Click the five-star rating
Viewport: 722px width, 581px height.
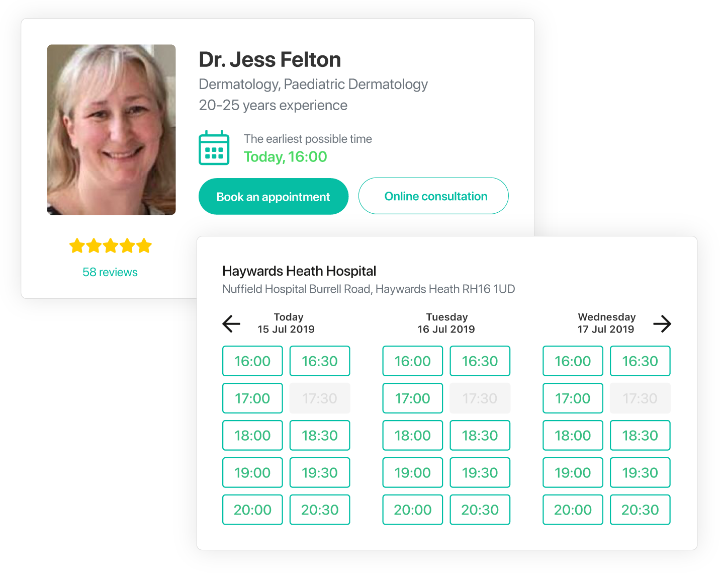click(x=111, y=246)
